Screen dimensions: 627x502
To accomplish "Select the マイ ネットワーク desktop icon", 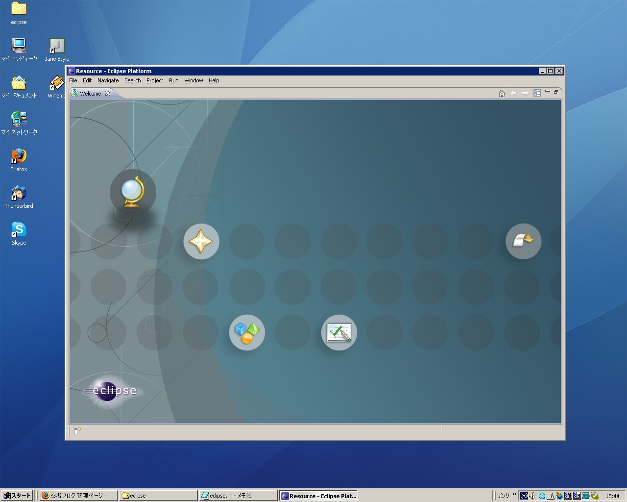I will tap(19, 124).
